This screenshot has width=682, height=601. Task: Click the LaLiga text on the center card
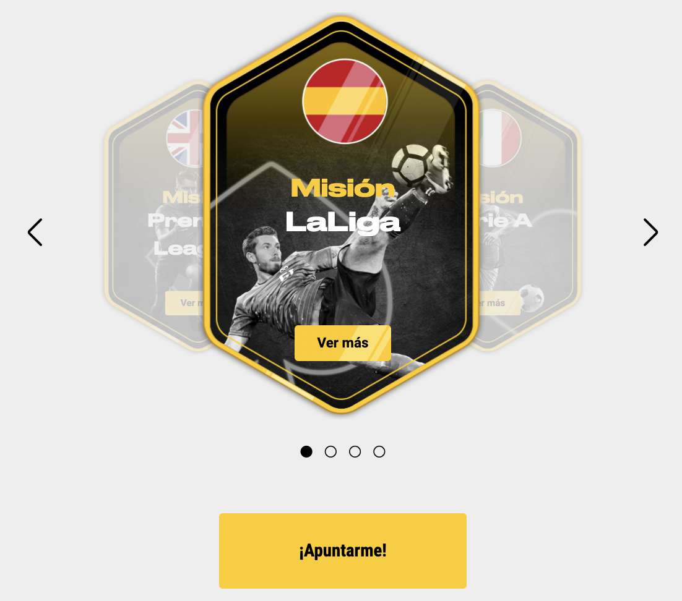(x=343, y=223)
